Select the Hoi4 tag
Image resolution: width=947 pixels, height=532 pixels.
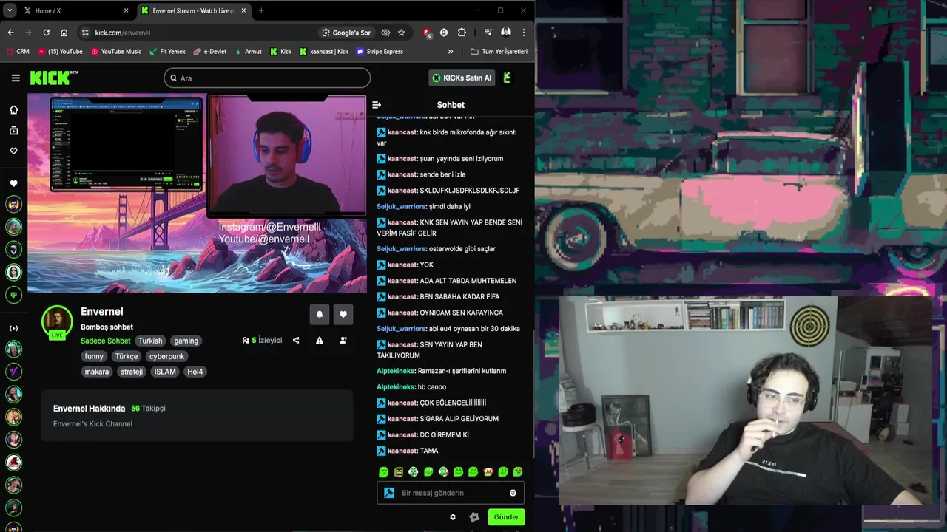click(195, 372)
